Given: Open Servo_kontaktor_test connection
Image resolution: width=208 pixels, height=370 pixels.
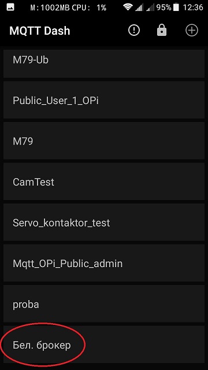Looking at the screenshot, I should [104, 223].
